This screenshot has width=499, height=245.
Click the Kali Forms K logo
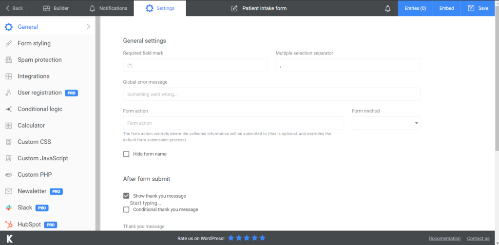pos(10,238)
